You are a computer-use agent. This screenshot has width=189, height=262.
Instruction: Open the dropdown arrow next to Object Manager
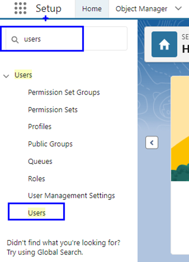click(178, 8)
